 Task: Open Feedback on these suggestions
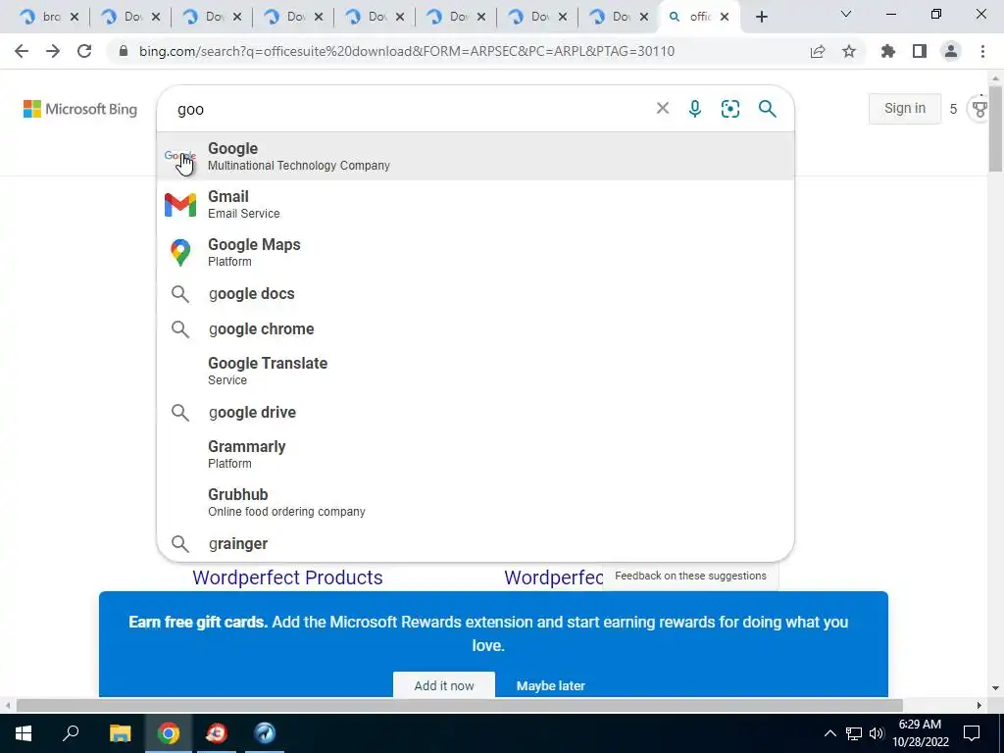(690, 576)
